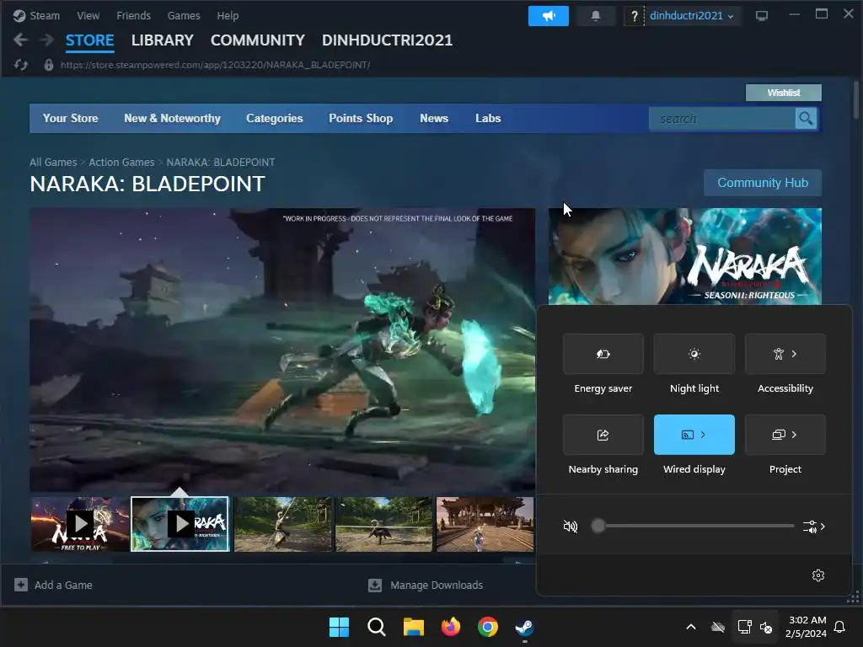Launch Chrome from taskbar
The width and height of the screenshot is (863, 647).
point(488,627)
